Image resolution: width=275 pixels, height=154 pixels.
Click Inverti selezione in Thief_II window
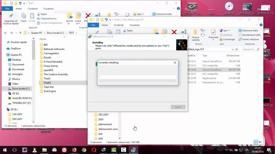tap(249, 39)
